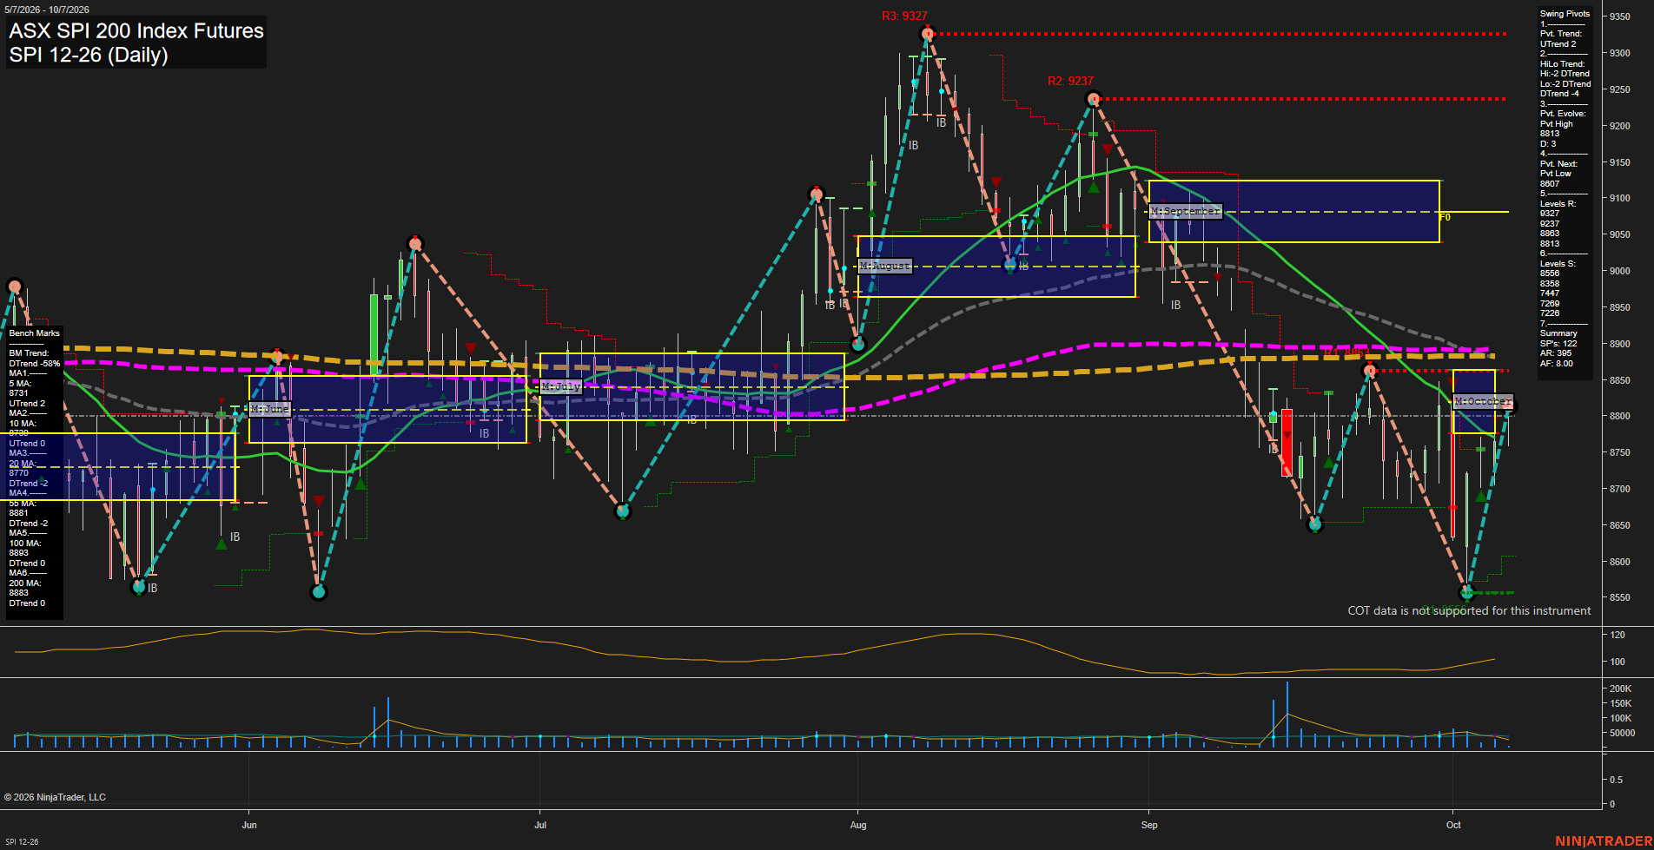
Task: Select the 55 MA: label in Bench Marks
Action: 23,504
